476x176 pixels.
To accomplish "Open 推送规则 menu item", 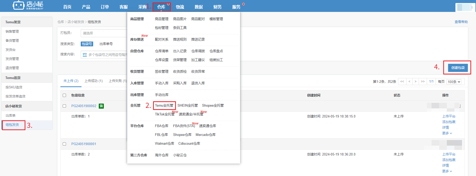I will click(x=180, y=40).
